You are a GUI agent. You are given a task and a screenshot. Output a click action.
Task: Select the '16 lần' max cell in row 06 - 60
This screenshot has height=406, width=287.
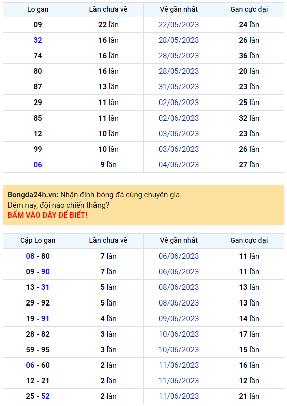pos(249,365)
